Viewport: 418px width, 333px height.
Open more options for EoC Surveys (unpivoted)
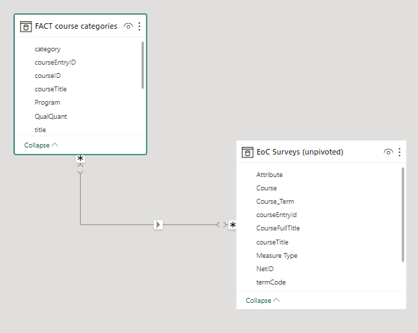click(x=399, y=152)
